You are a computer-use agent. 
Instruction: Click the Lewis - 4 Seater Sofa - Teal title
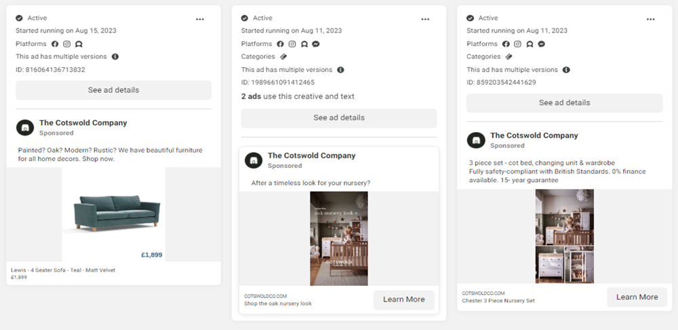63,270
